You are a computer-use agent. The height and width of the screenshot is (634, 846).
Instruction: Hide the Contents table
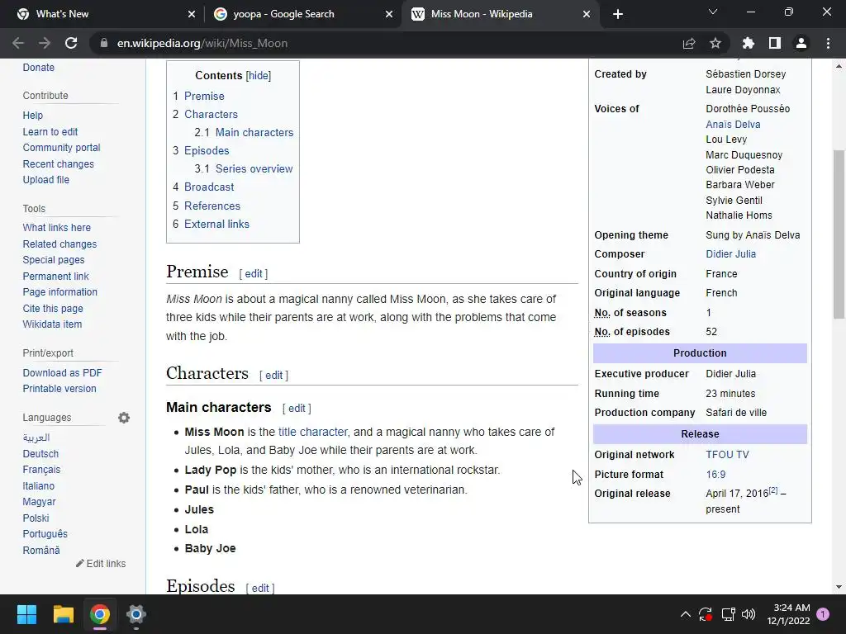pyautogui.click(x=259, y=76)
